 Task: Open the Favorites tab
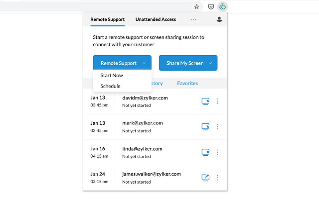(187, 83)
